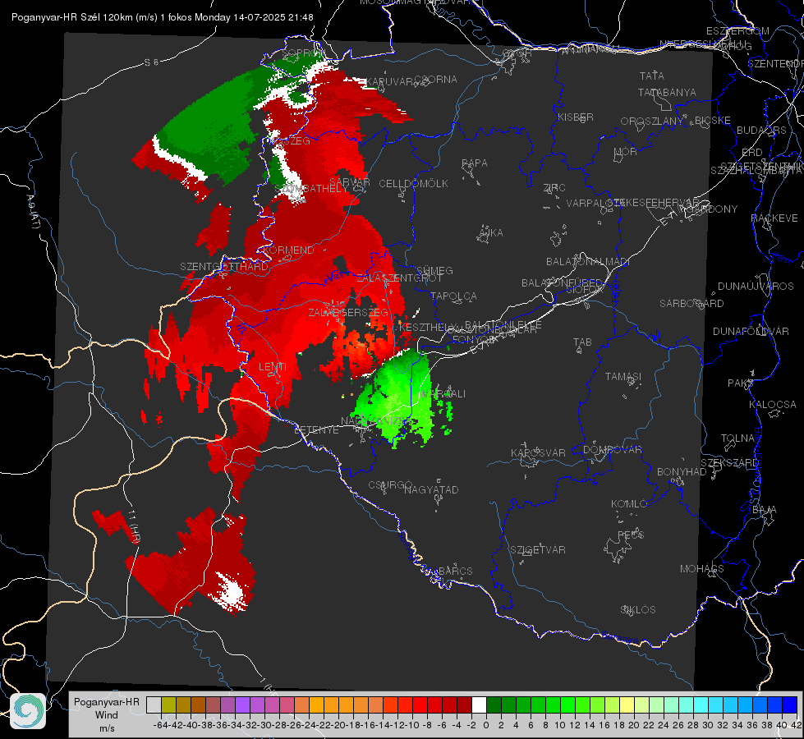The height and width of the screenshot is (739, 804).
Task: Click the LETENYE town label
Action: click(x=316, y=430)
